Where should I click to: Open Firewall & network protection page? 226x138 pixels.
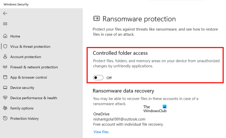(34, 67)
